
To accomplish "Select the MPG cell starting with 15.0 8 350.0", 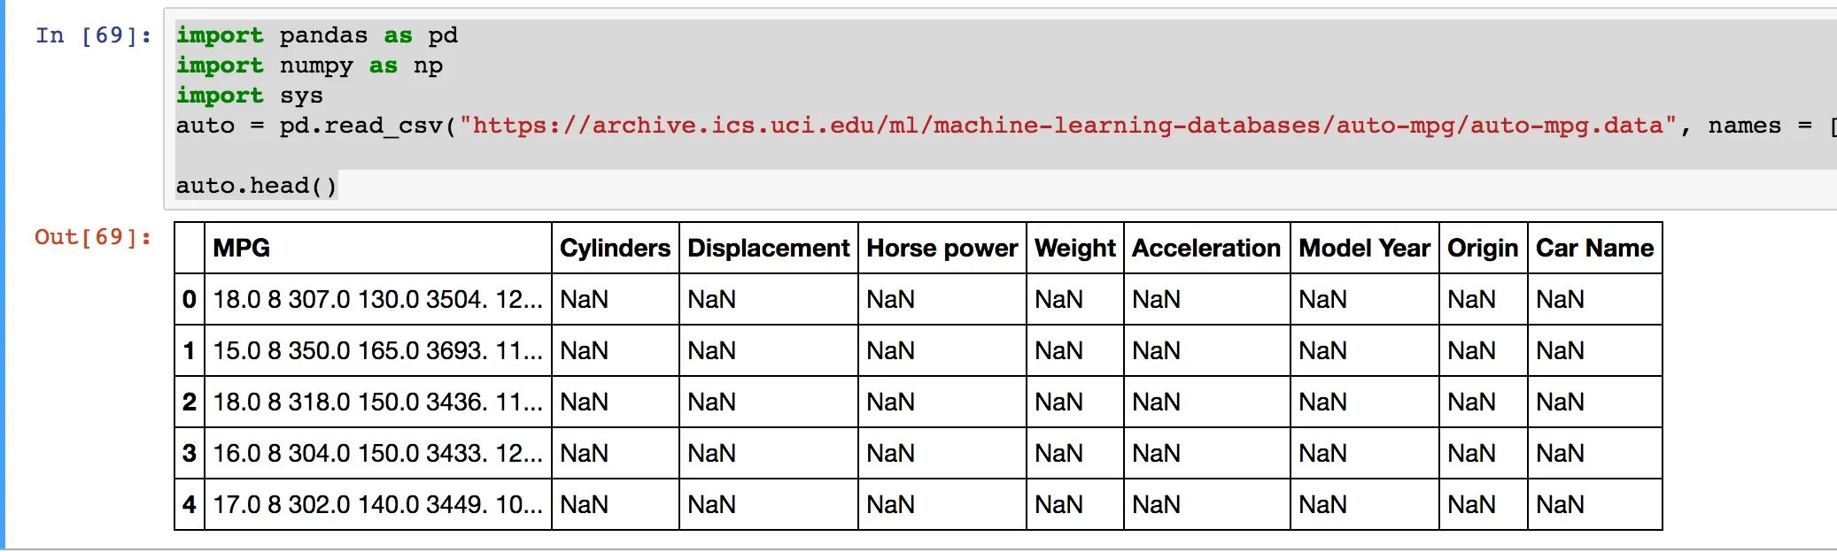I will pos(377,351).
